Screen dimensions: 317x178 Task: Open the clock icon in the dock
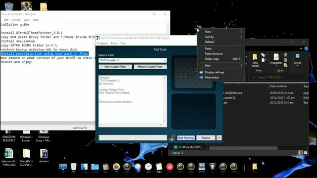(148, 167)
